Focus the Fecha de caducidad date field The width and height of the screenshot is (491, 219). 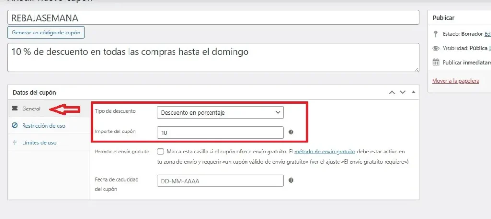tap(220, 181)
